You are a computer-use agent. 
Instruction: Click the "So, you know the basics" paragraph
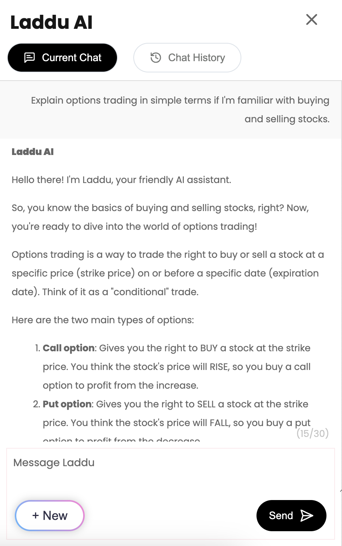click(x=160, y=217)
